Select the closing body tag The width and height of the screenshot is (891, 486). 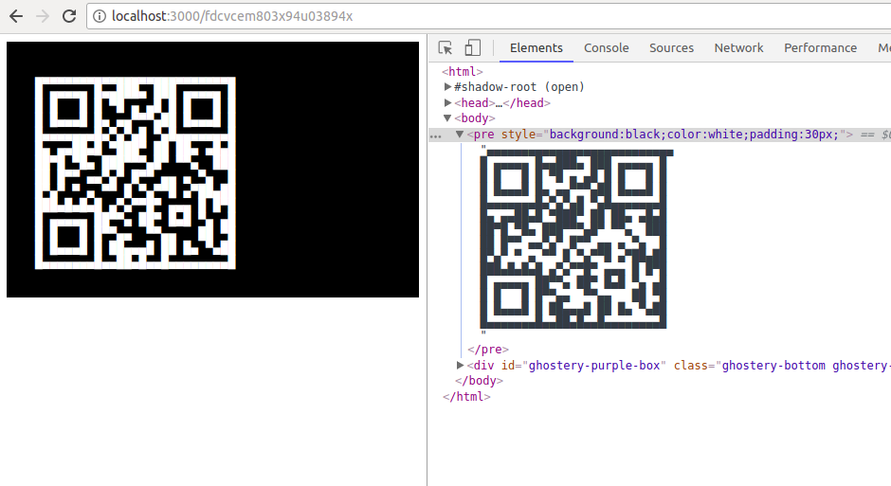point(479,381)
